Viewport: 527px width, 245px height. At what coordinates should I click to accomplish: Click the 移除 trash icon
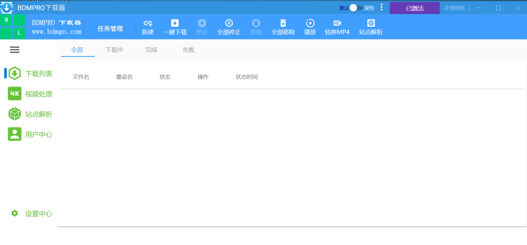[x=256, y=23]
